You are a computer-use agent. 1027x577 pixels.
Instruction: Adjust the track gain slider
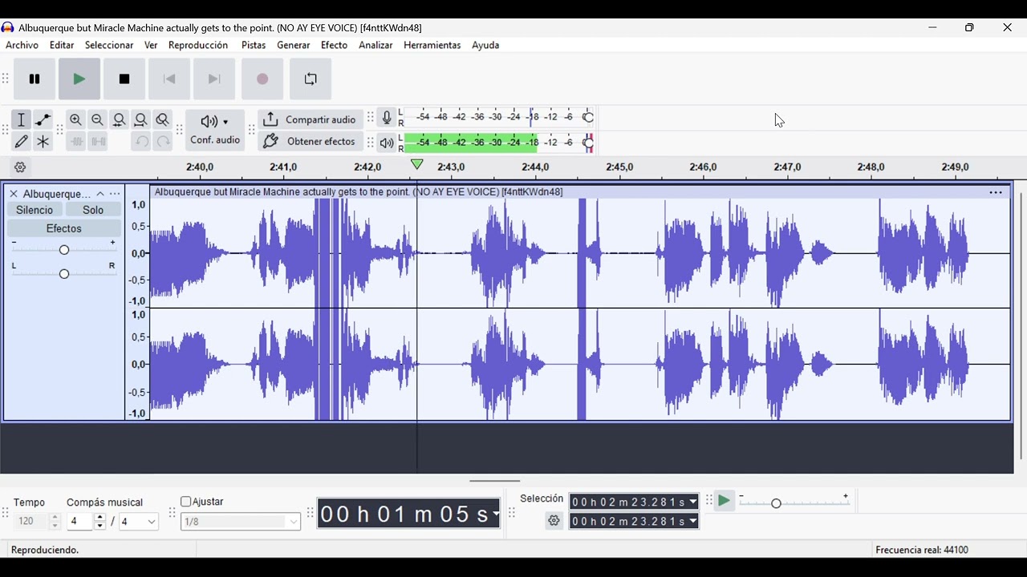pyautogui.click(x=64, y=250)
